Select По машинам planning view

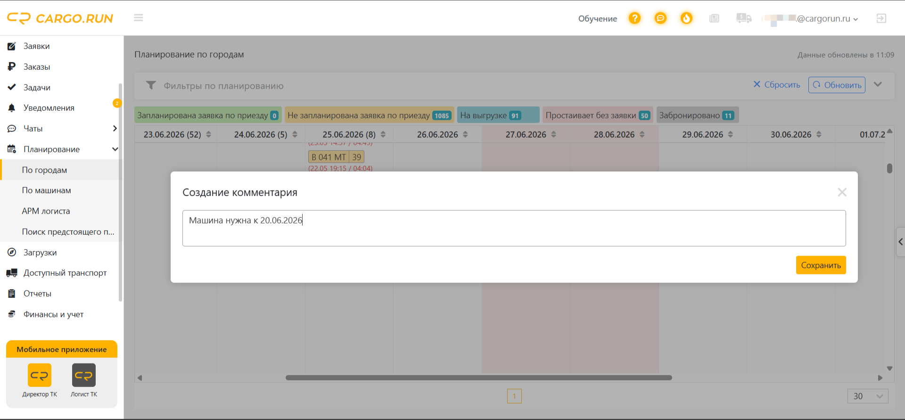coord(46,190)
